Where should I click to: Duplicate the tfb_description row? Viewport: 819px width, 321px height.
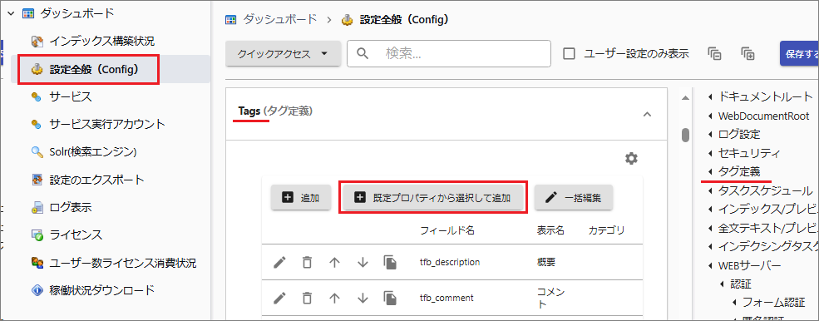pyautogui.click(x=390, y=263)
